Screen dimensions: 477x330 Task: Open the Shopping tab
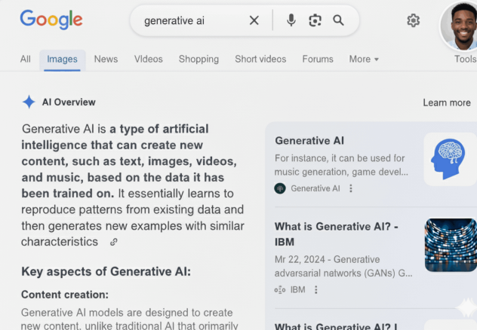198,59
